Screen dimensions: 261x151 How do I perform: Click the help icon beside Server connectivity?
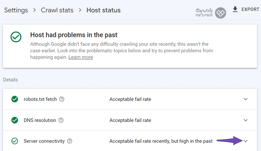pos(70,141)
